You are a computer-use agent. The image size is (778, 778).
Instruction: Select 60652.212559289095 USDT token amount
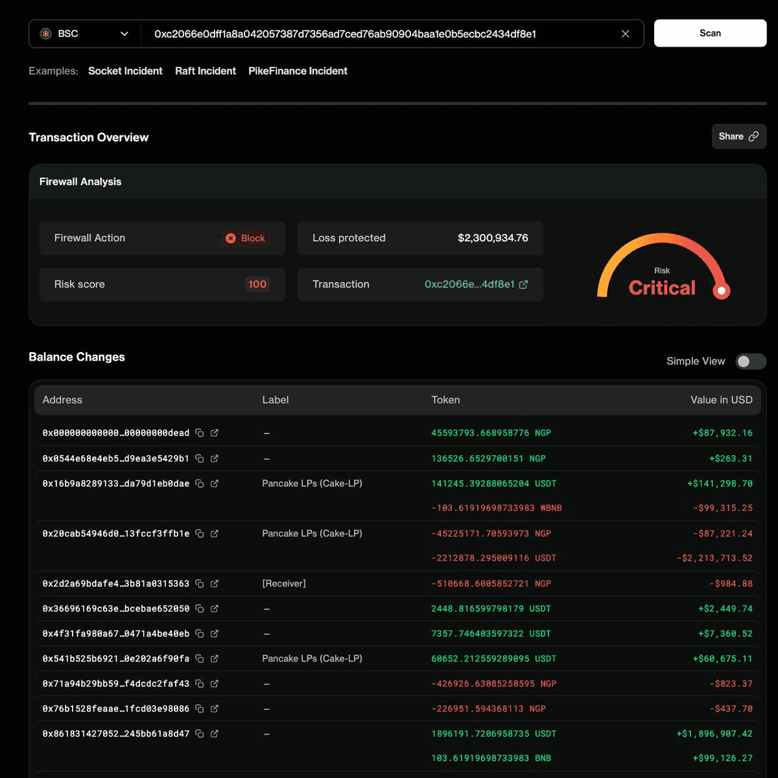click(x=494, y=659)
